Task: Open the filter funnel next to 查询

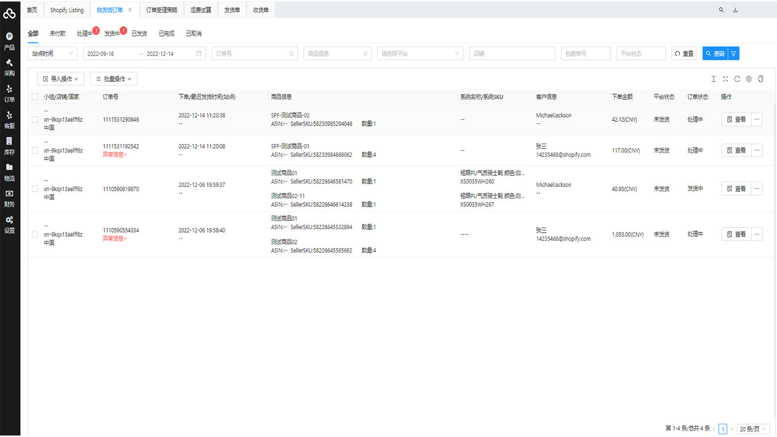Action: [x=734, y=53]
